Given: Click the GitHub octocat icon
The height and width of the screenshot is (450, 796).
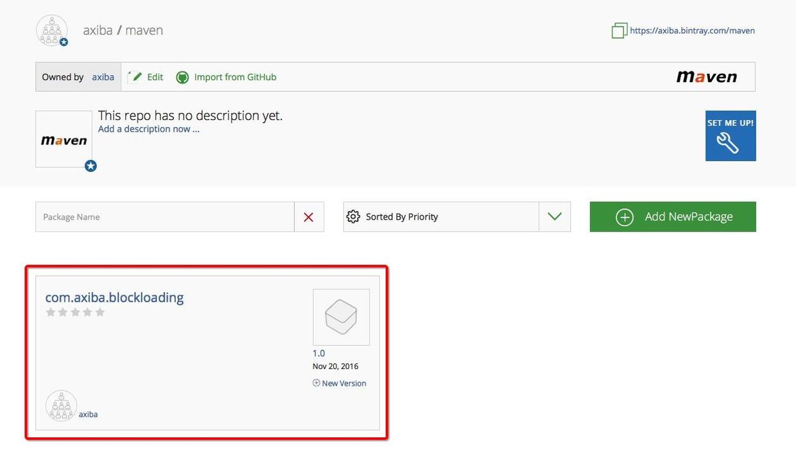Looking at the screenshot, I should point(183,77).
